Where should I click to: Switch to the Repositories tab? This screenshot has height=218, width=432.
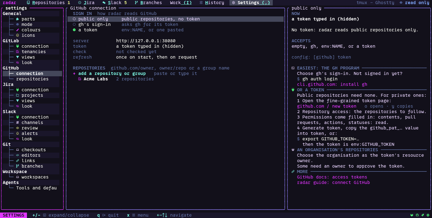pyautogui.click(x=48, y=3)
